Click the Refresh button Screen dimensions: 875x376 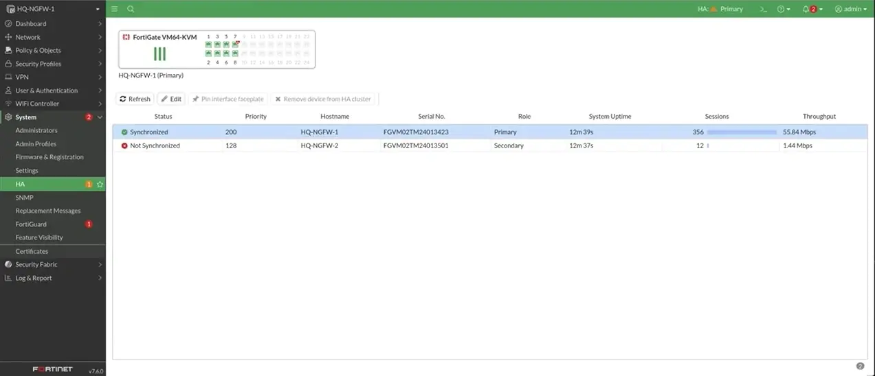(135, 99)
